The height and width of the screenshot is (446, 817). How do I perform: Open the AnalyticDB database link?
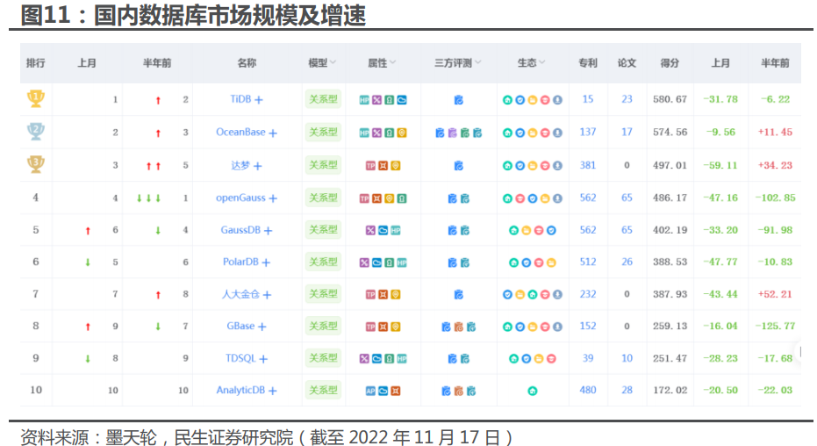tap(240, 390)
